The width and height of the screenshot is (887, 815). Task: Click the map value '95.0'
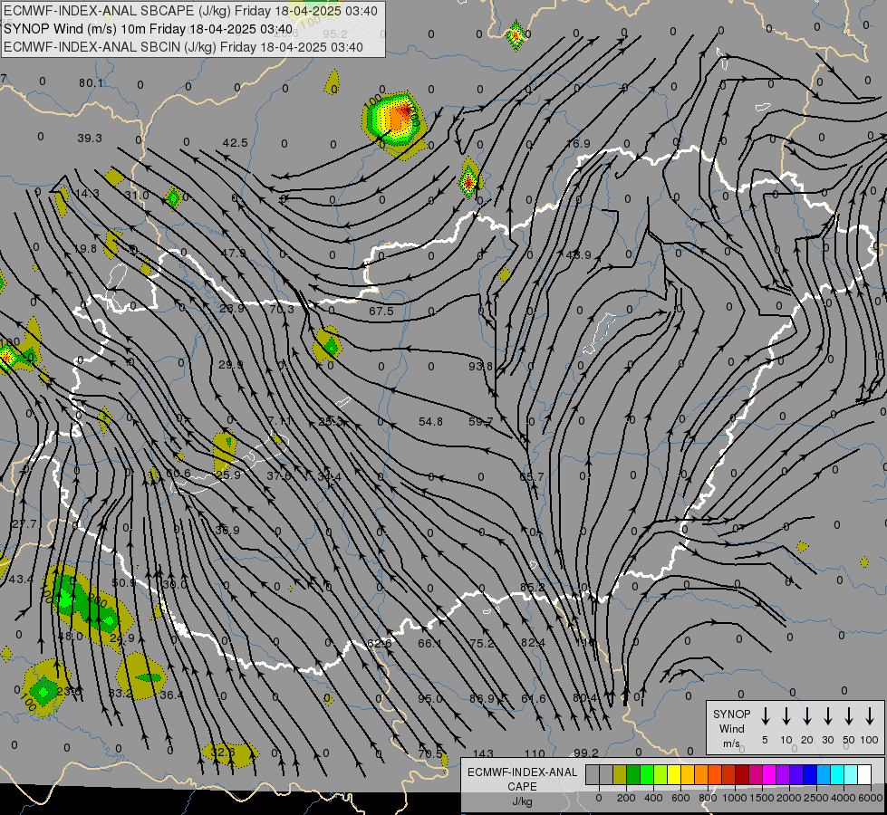tap(430, 698)
